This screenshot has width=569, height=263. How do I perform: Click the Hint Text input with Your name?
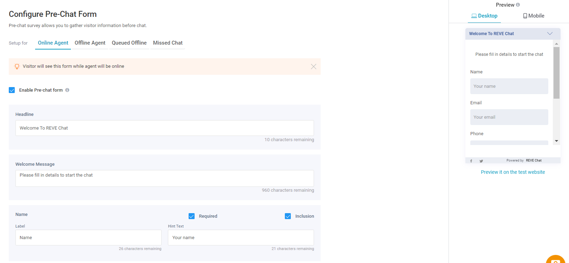[x=241, y=238]
